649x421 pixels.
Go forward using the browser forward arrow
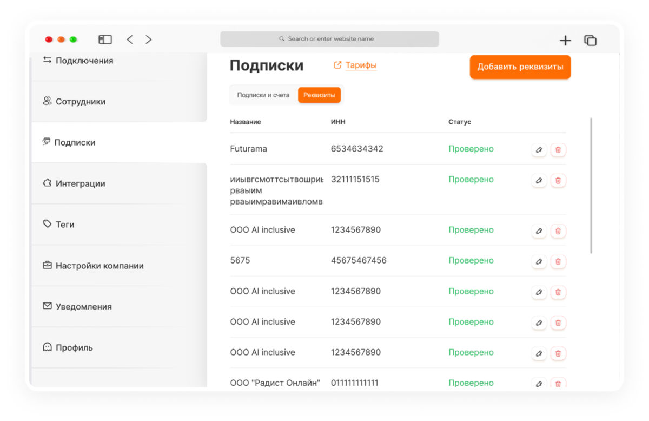pos(149,40)
